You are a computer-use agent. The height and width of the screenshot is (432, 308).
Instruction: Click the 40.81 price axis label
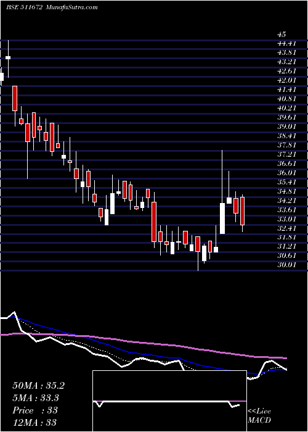pos(286,99)
